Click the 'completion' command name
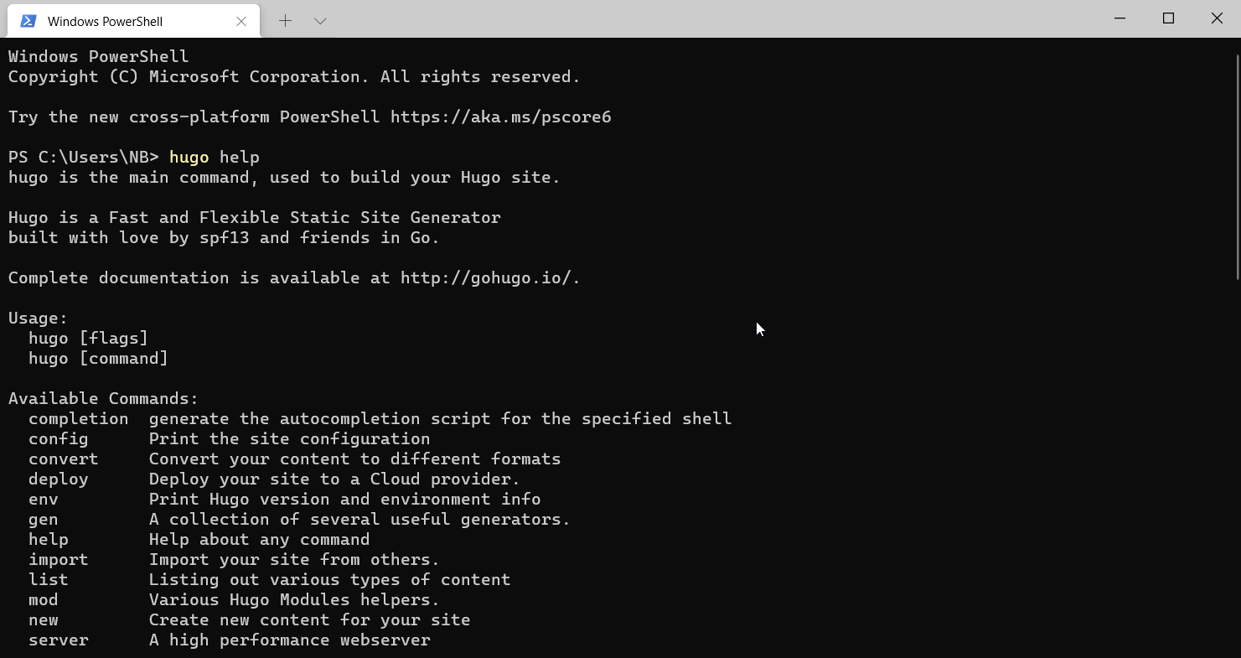The height and width of the screenshot is (658, 1241). click(x=78, y=418)
